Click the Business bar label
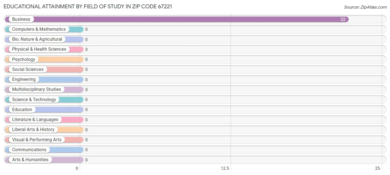The width and height of the screenshot is (390, 175). click(21, 19)
